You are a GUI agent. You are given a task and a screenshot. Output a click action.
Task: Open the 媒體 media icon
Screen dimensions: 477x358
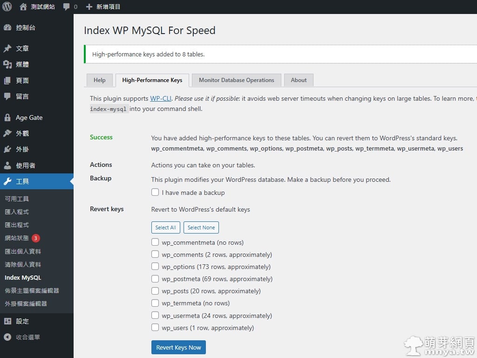tap(7, 64)
